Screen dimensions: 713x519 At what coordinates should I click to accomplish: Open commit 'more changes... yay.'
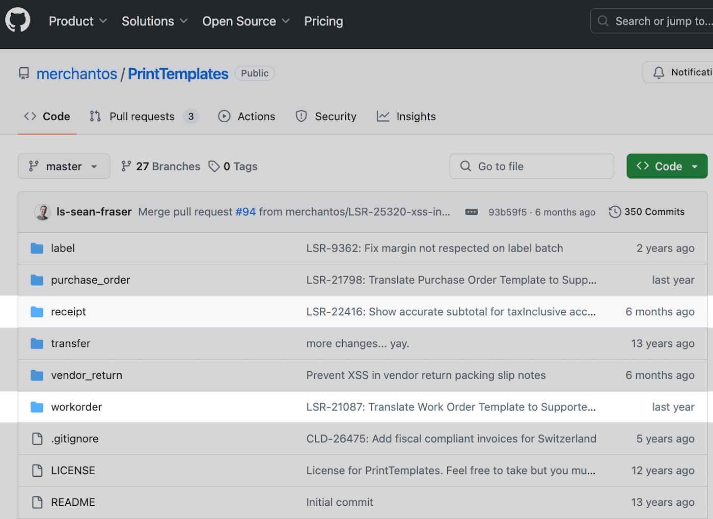pos(358,344)
